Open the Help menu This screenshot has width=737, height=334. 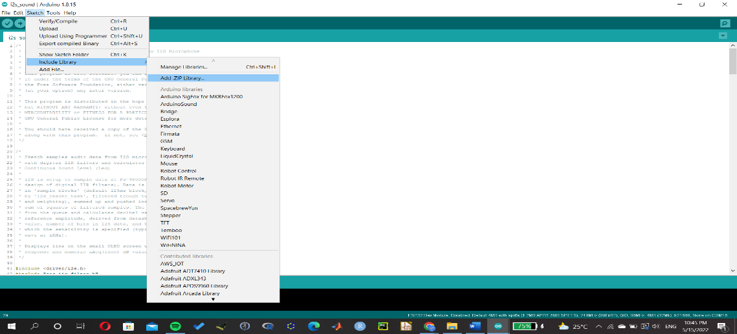coord(70,13)
